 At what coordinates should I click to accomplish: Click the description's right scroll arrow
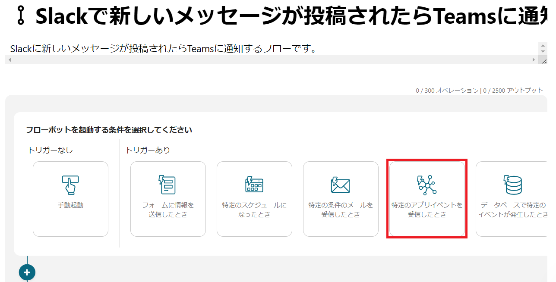(x=534, y=60)
